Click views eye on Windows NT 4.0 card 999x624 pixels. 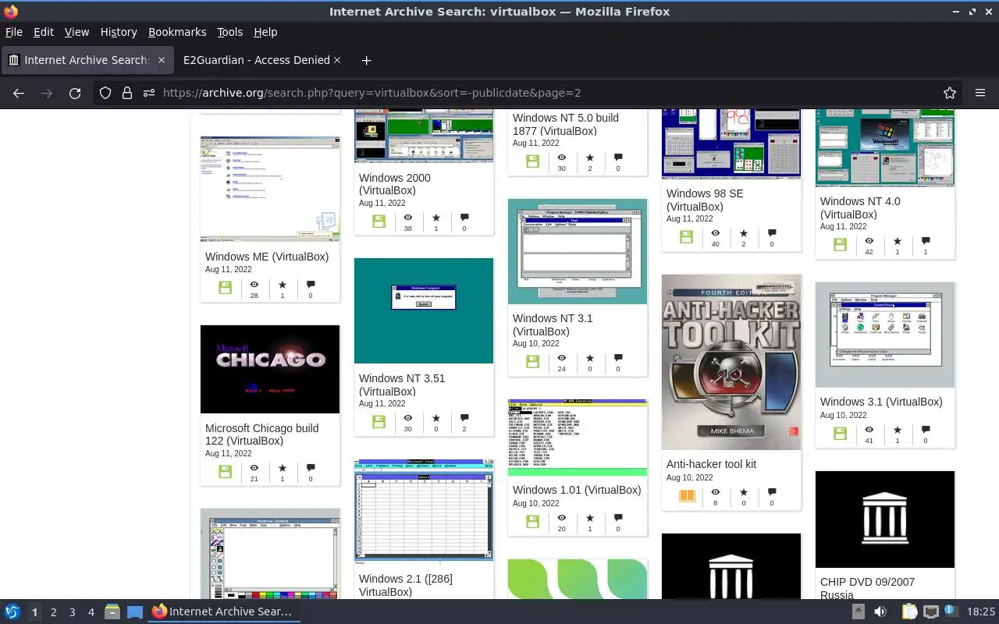coord(869,242)
